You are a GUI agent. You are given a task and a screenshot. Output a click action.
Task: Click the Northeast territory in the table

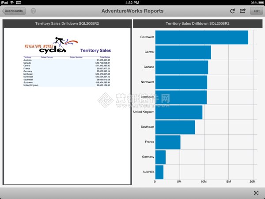pos(28,74)
